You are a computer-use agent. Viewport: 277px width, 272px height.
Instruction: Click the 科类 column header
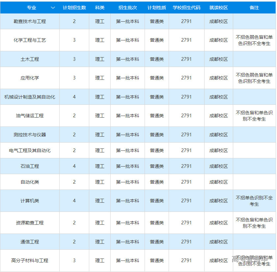(99, 8)
